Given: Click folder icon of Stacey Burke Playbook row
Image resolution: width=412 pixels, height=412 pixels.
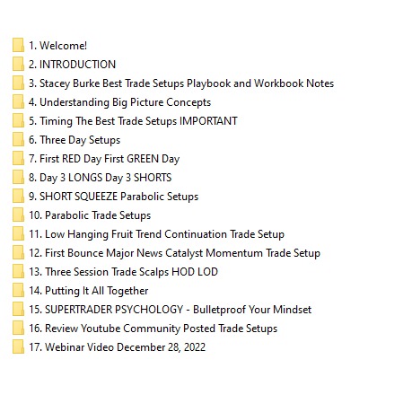Looking at the screenshot, I should click(x=18, y=83).
